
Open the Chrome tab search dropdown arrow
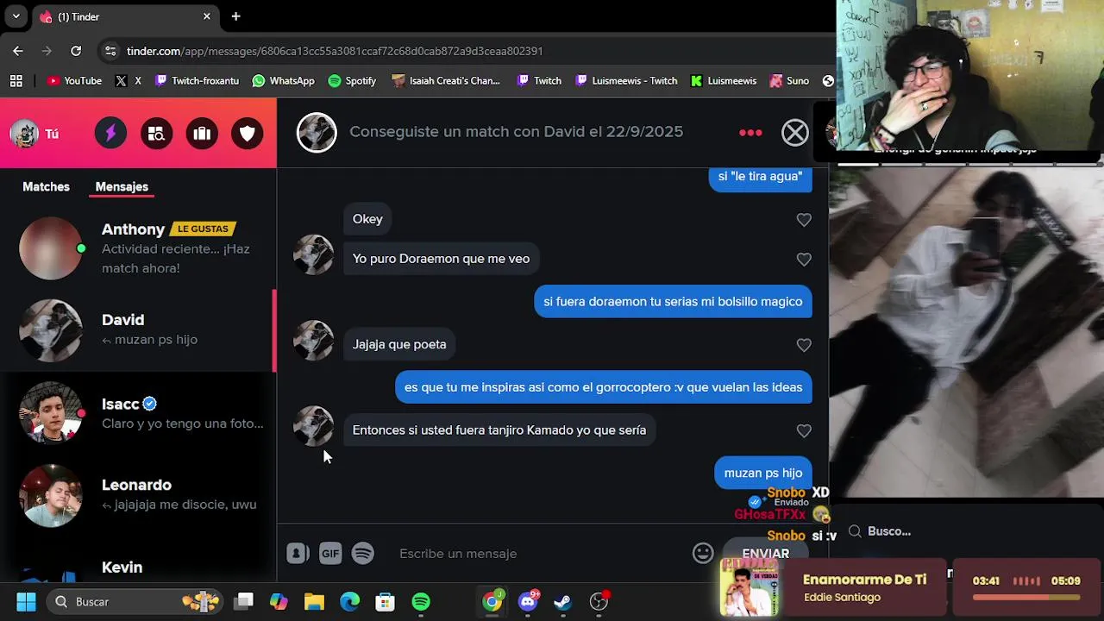point(16,16)
